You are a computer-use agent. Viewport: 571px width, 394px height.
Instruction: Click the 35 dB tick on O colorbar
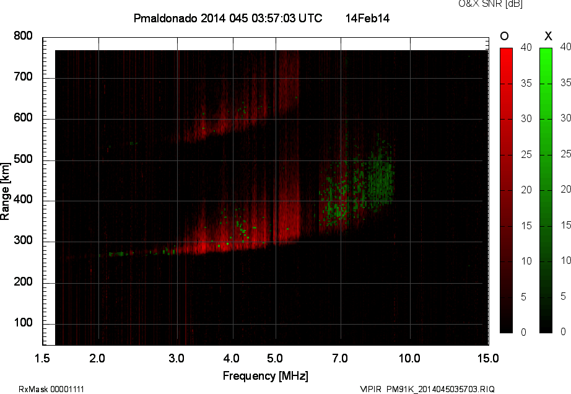click(526, 84)
